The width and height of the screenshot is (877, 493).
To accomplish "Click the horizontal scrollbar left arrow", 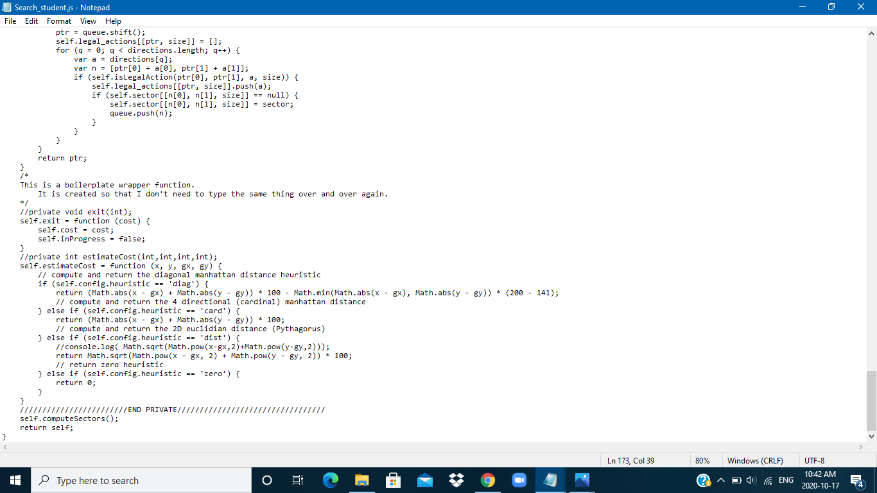I will tap(5, 447).
